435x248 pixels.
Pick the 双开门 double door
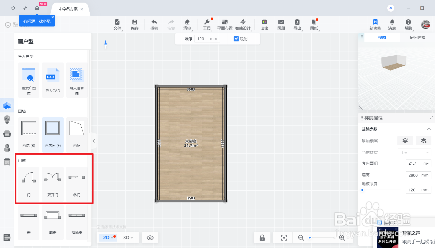[53, 184]
